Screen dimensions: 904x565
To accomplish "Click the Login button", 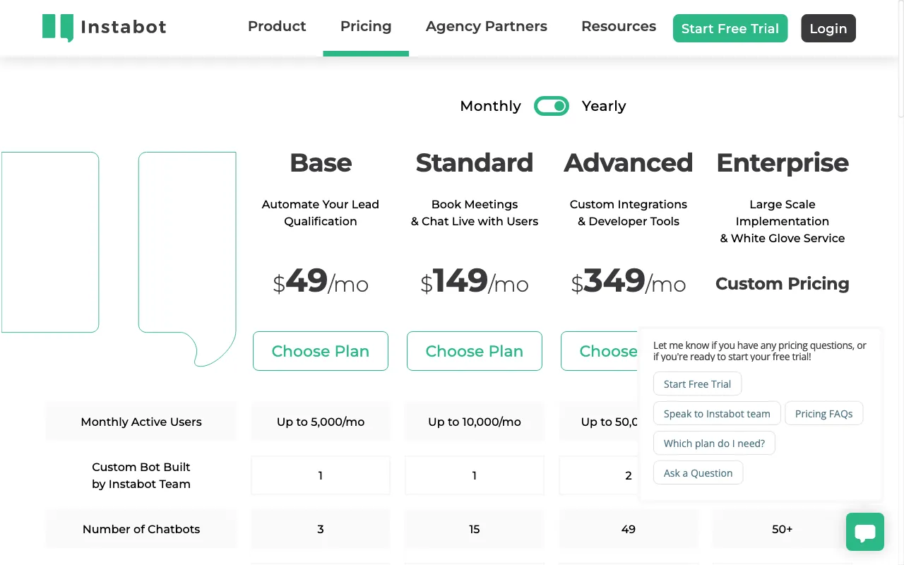I will click(x=828, y=28).
